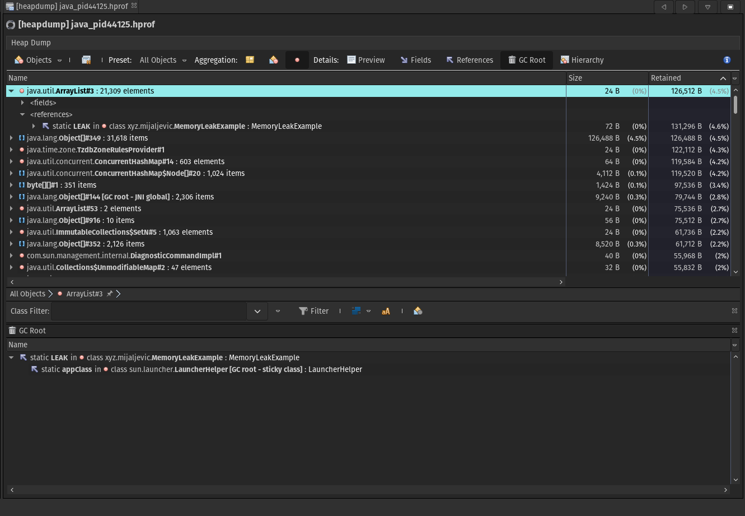Select the classes aggregation grid icon

(x=250, y=60)
